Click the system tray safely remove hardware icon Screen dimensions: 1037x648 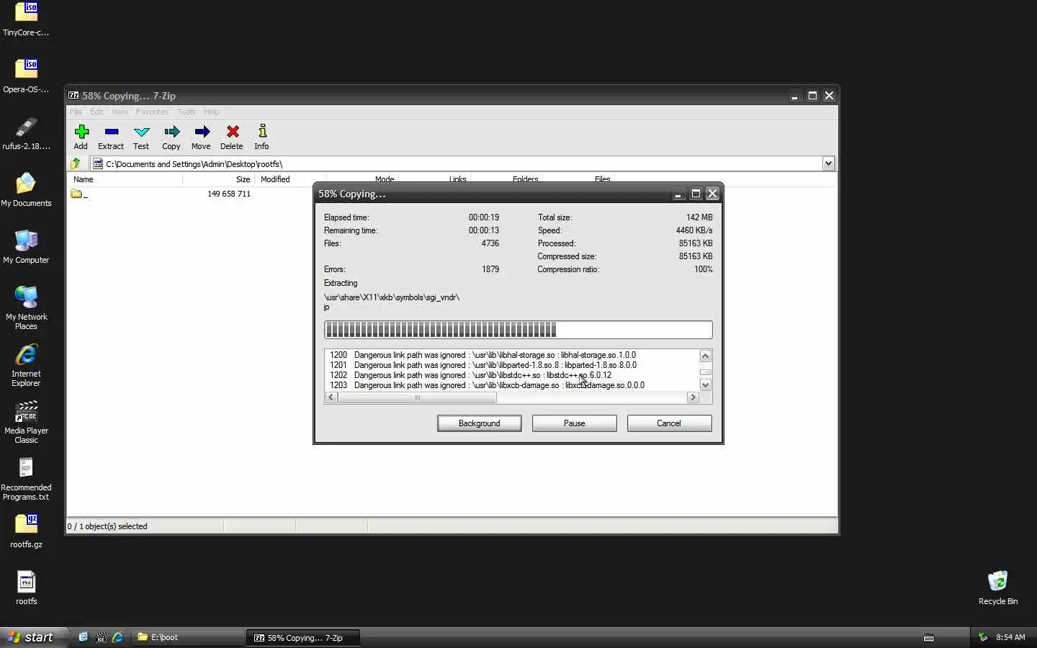click(983, 637)
